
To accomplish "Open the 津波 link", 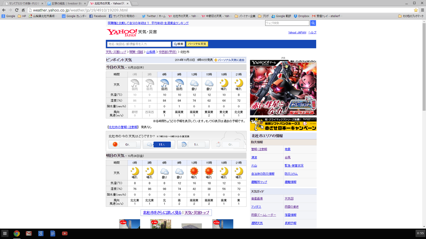I will [254, 157].
